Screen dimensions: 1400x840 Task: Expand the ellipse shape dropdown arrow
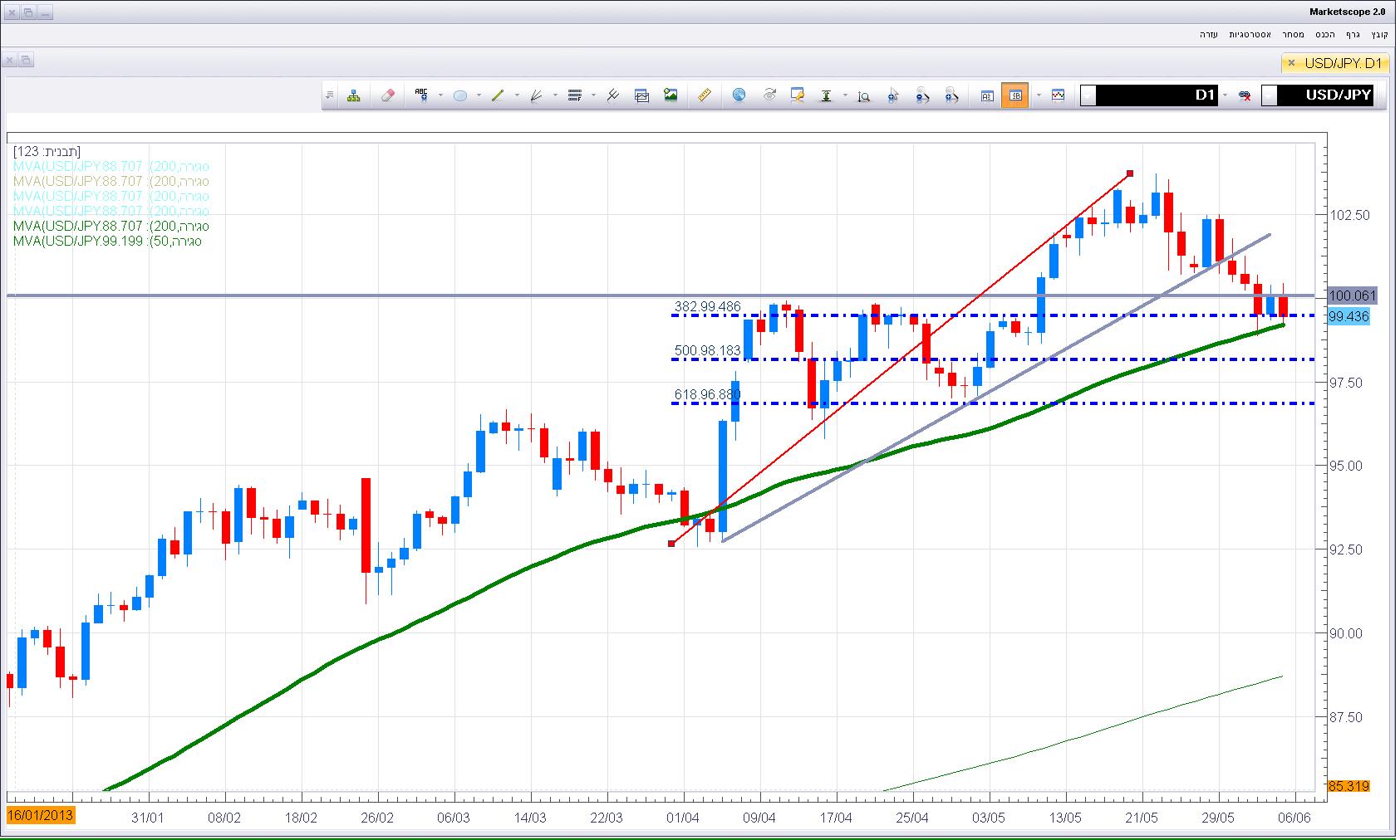point(479,95)
